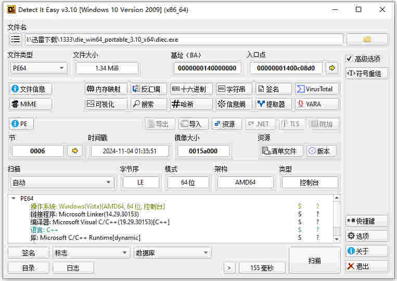
Task: Click the arrow button next to entry point
Action: pyautogui.click(x=331, y=68)
